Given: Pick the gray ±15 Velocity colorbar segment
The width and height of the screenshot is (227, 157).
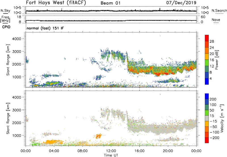Looking at the screenshot, I should [207, 118].
